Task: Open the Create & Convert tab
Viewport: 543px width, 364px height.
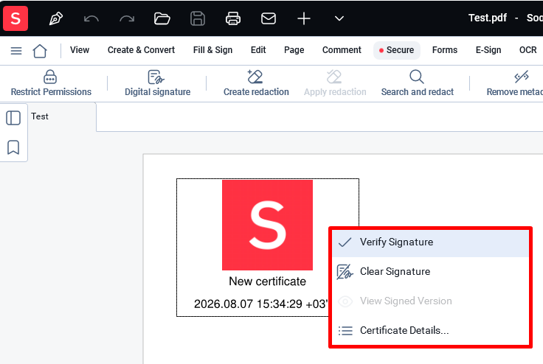Action: click(x=142, y=50)
